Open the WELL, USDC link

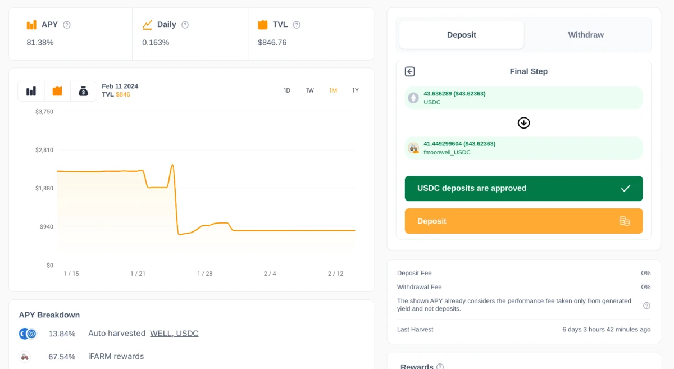pyautogui.click(x=174, y=334)
